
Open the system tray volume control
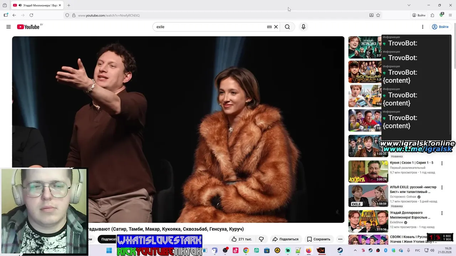[x=432, y=251]
